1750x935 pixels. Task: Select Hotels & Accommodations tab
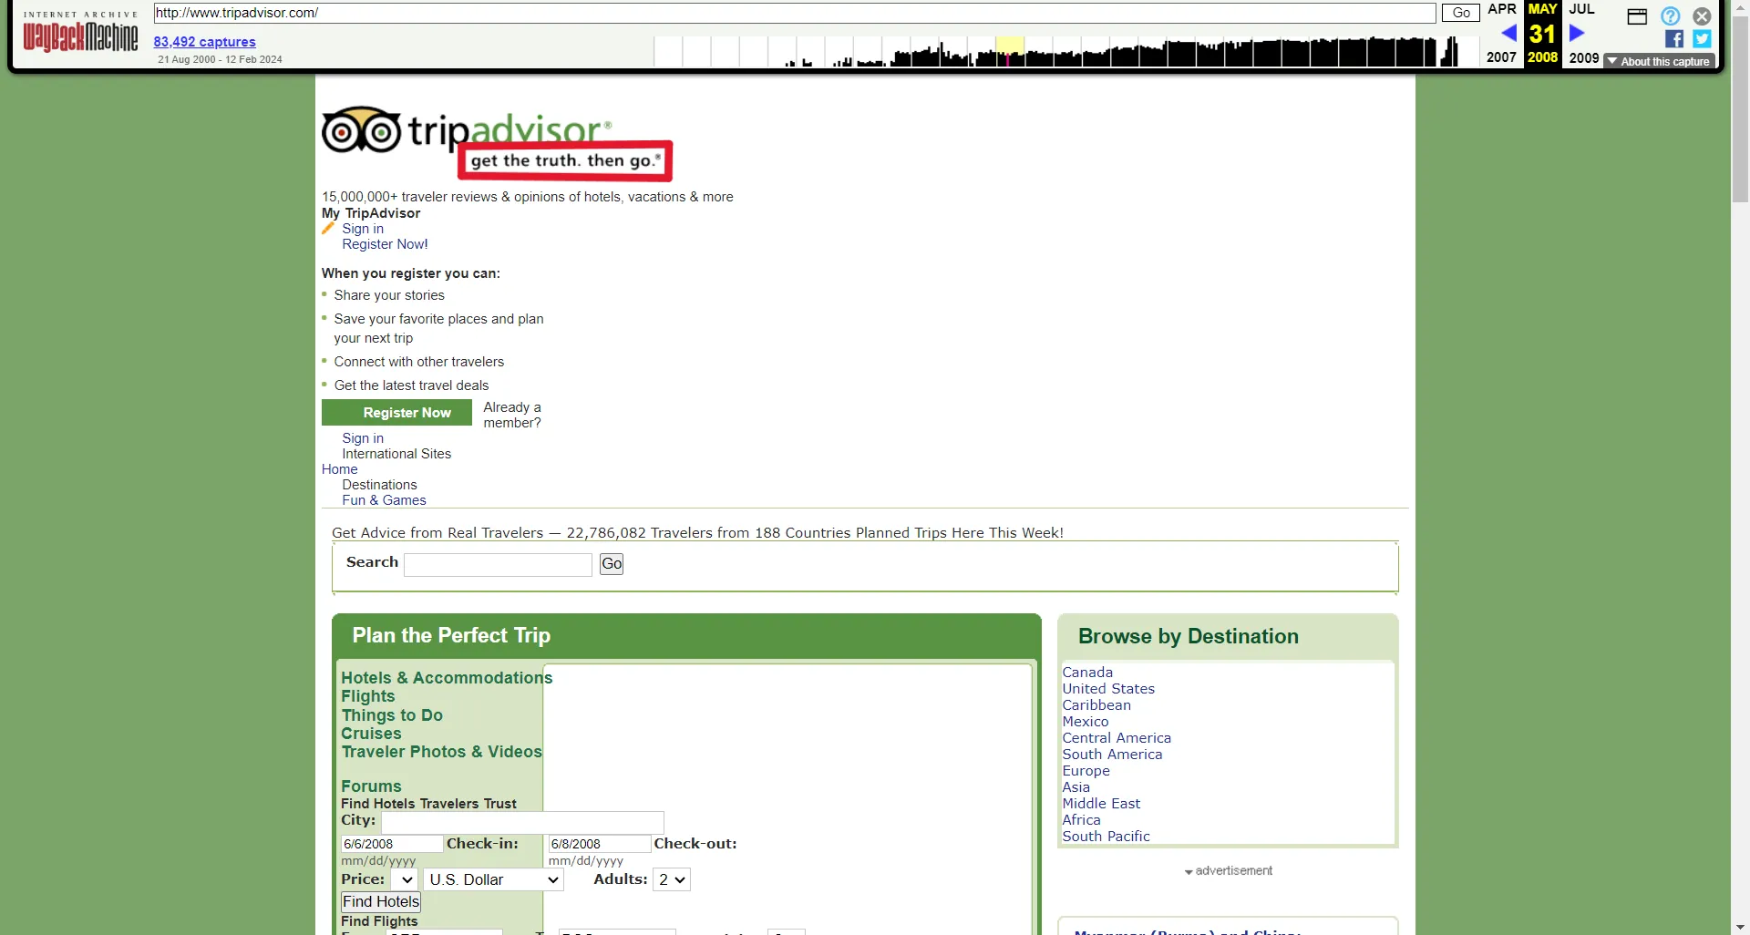447,678
